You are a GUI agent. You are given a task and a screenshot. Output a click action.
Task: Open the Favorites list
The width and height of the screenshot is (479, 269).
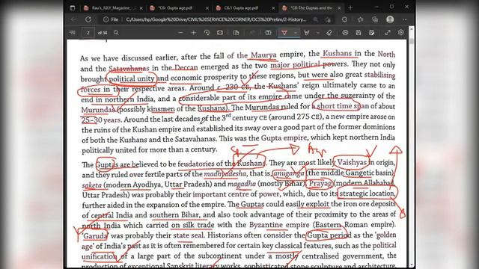[x=361, y=19]
